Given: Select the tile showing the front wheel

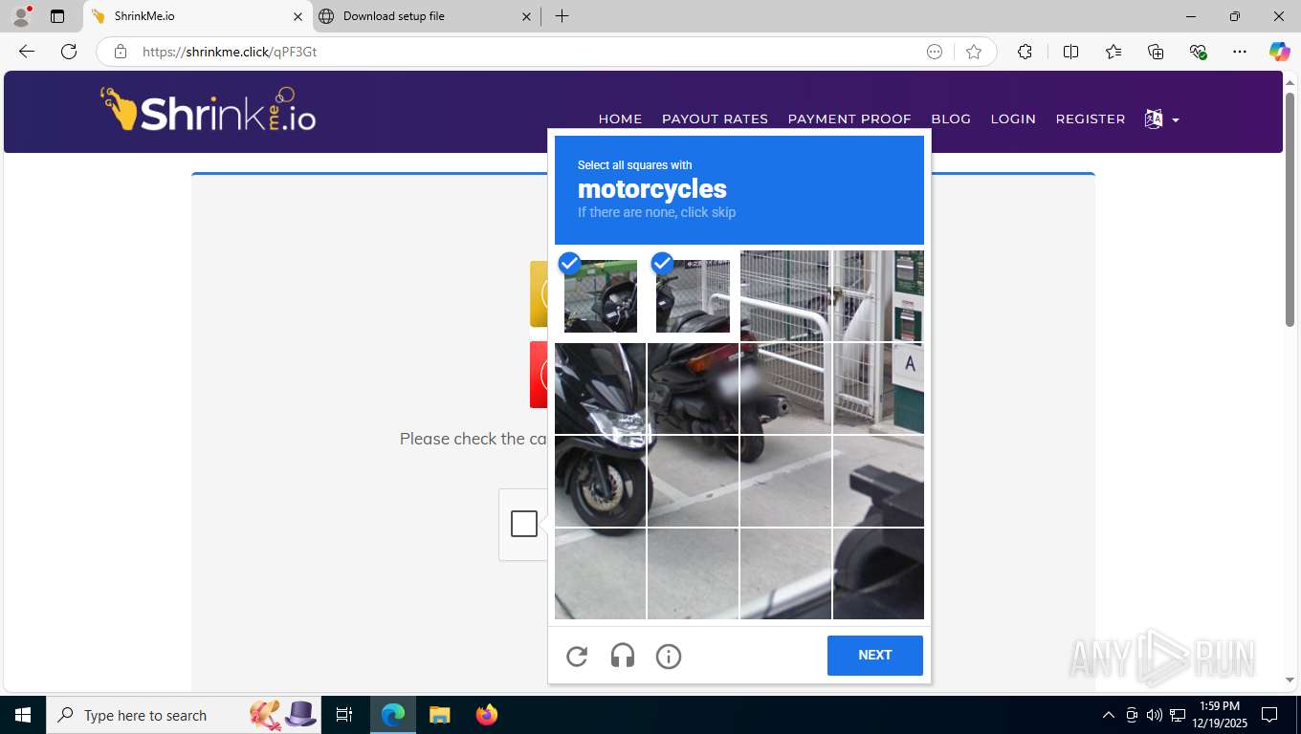Looking at the screenshot, I should (601, 481).
